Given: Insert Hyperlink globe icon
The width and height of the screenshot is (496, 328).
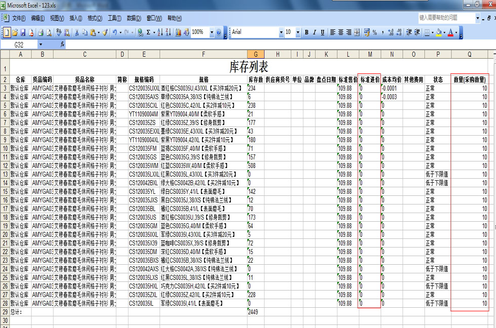Looking at the screenshot, I should [x=141, y=32].
